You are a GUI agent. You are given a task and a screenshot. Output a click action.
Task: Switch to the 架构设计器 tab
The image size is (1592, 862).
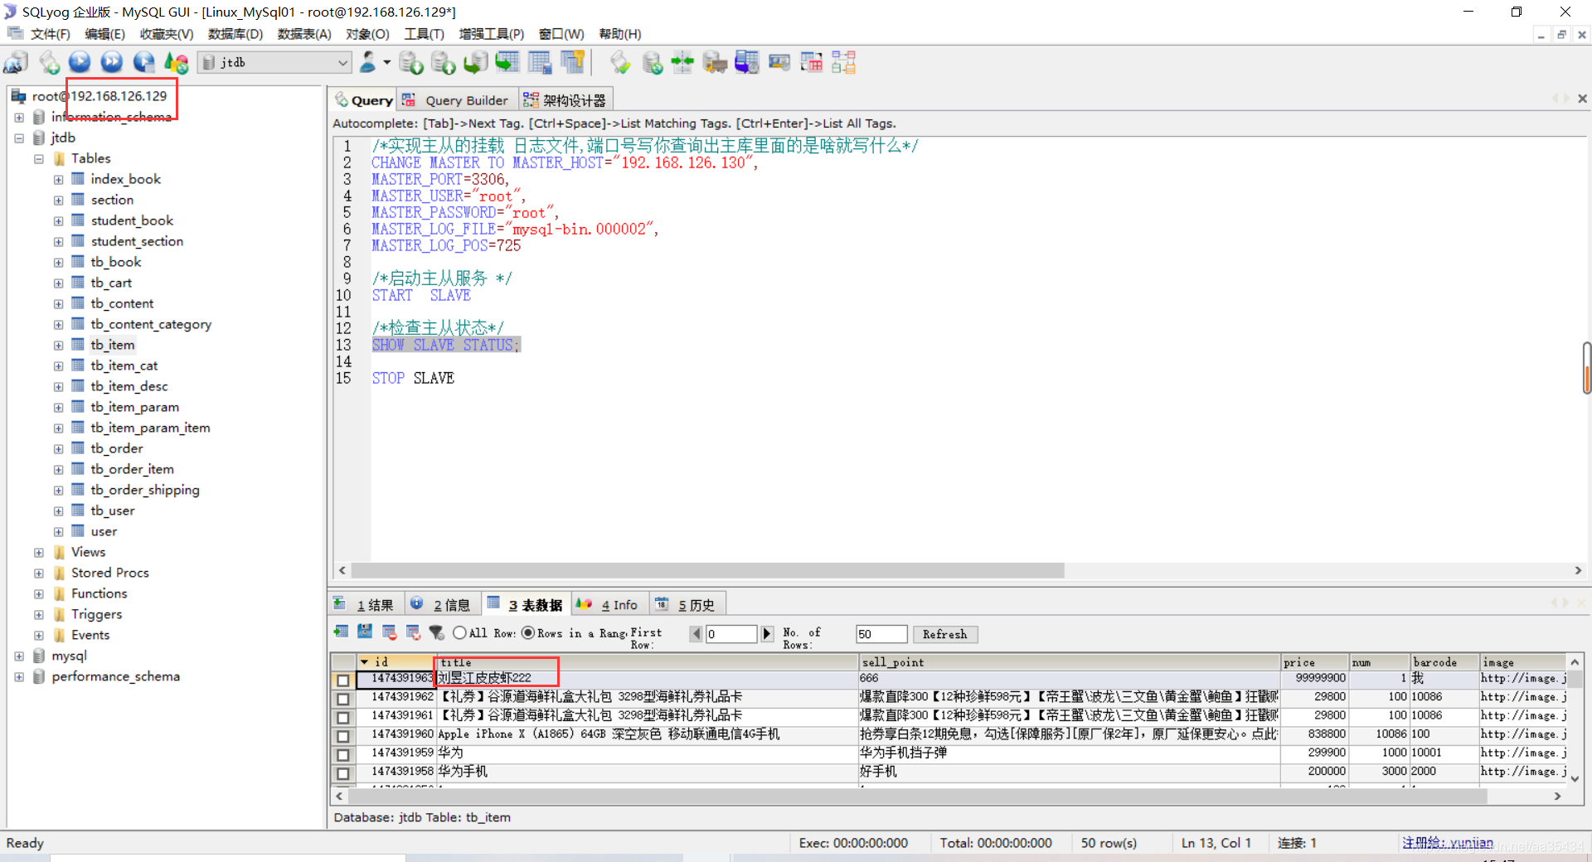pyautogui.click(x=565, y=100)
